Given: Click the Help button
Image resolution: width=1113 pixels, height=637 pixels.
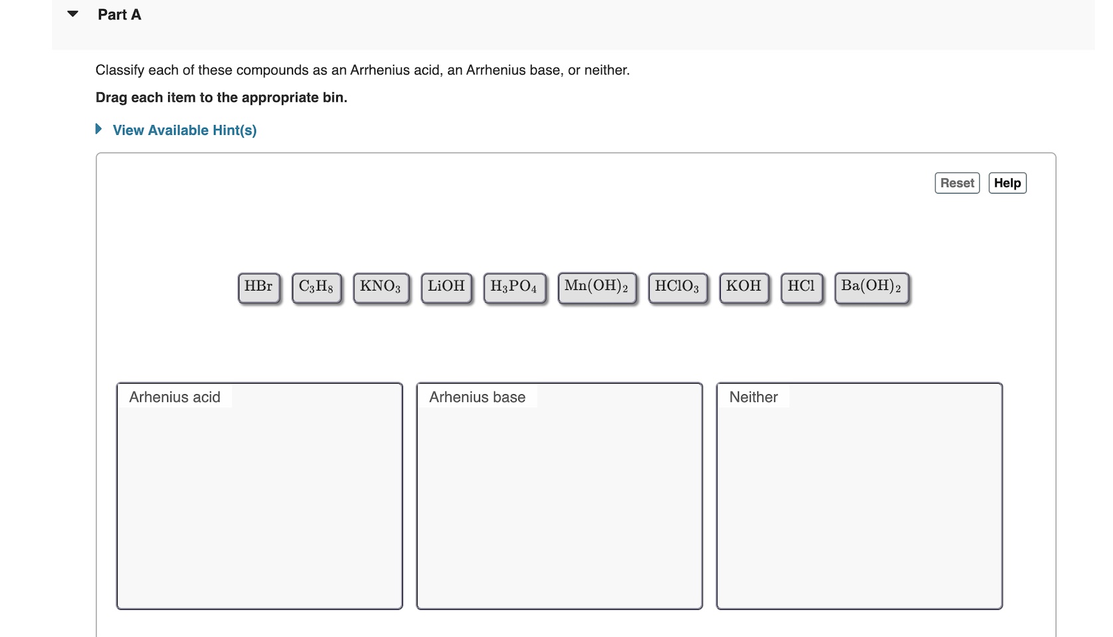Looking at the screenshot, I should tap(1007, 183).
